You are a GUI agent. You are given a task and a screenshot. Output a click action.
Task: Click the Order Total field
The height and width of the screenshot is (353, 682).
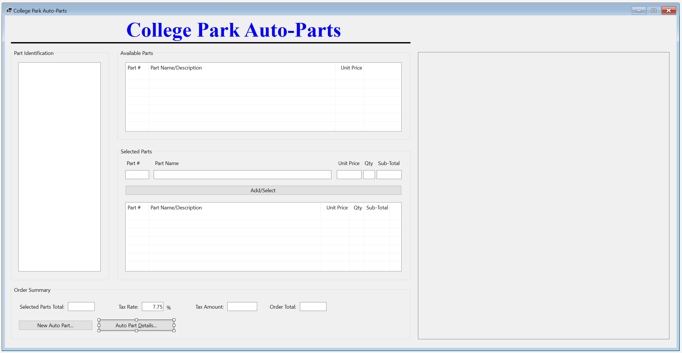point(313,306)
